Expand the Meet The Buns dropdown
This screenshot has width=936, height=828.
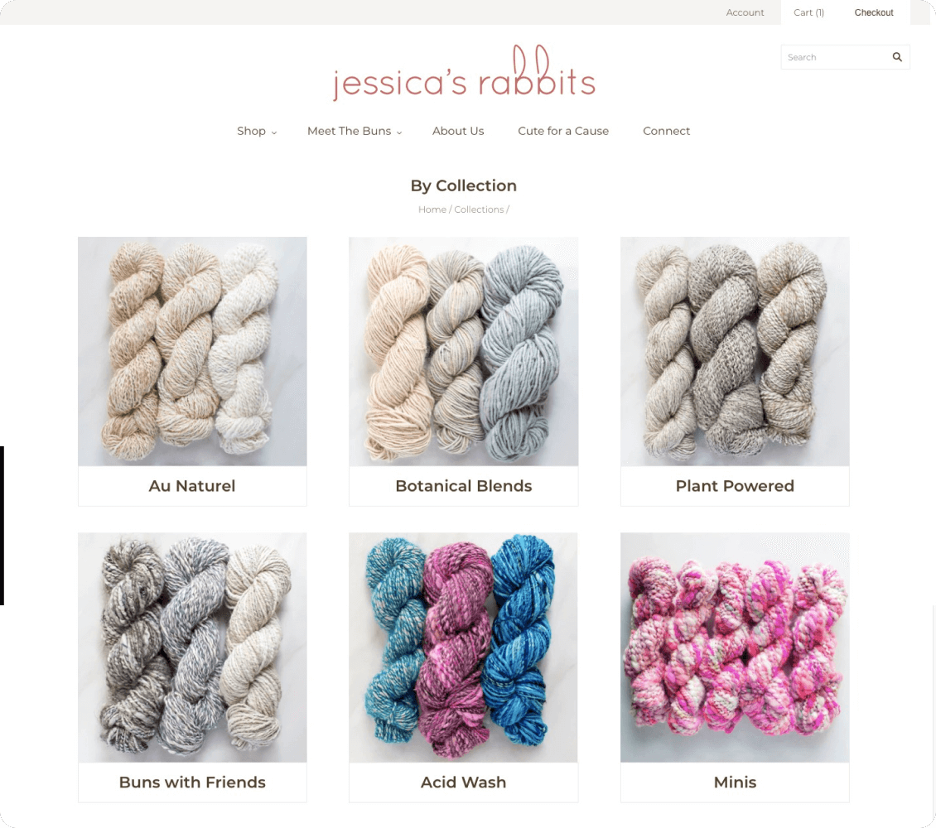[355, 131]
